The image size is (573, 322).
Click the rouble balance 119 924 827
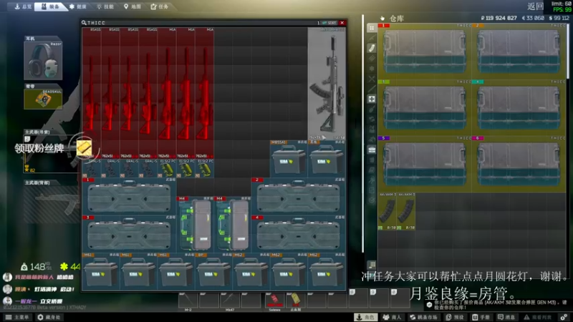tap(499, 18)
